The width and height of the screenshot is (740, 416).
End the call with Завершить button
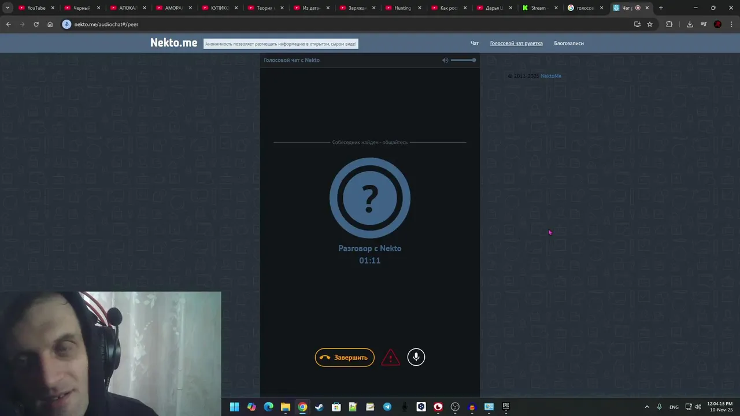pos(345,357)
